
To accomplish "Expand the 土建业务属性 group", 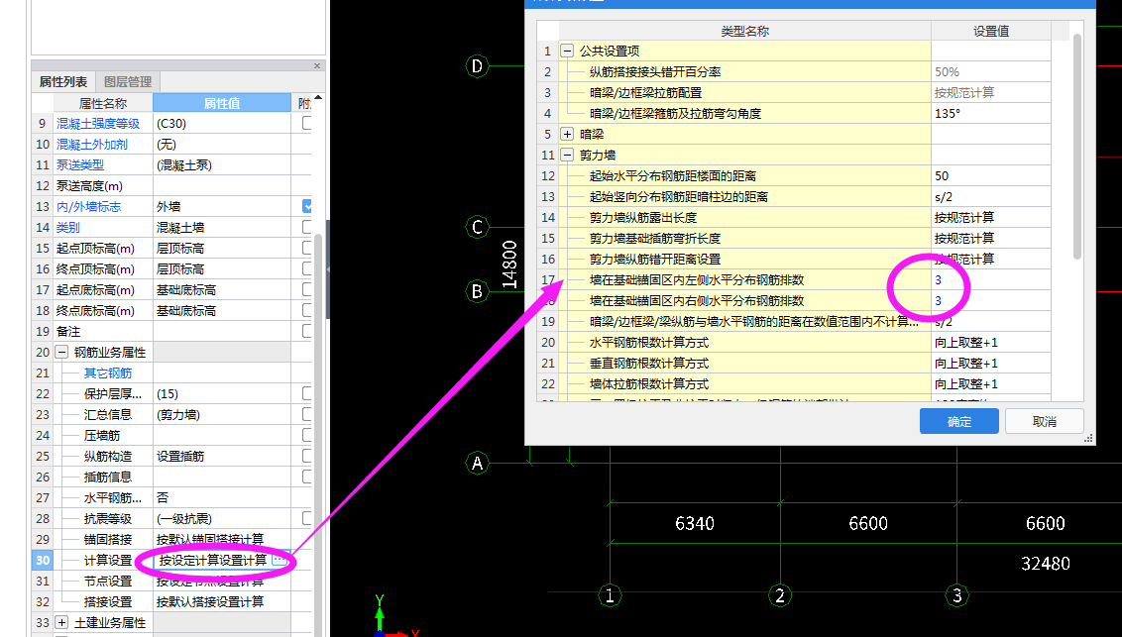I will tap(62, 623).
